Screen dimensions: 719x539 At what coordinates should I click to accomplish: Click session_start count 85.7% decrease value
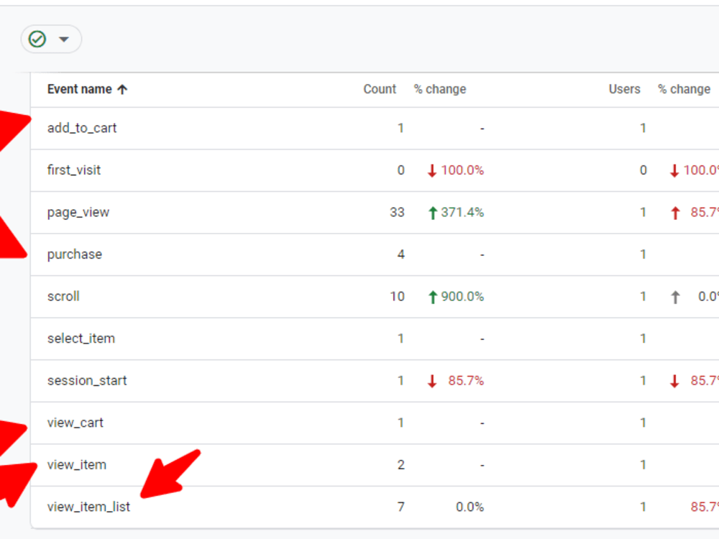coord(466,381)
